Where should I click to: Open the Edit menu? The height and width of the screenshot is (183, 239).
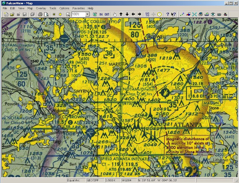point(13,8)
